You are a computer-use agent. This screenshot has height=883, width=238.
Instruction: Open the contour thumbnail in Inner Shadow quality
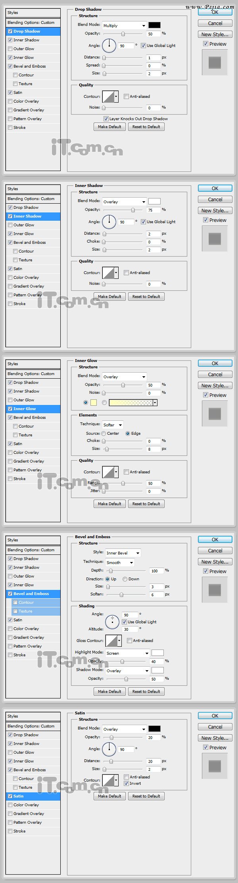point(111,273)
